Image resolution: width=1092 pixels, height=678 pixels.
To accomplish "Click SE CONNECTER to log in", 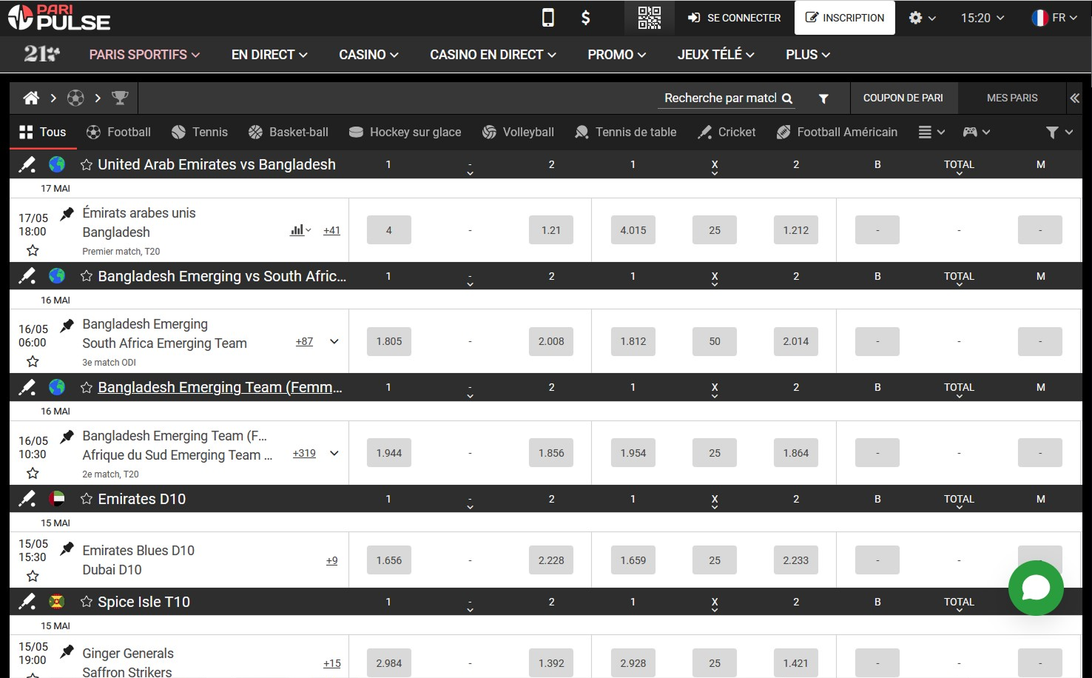I will tap(734, 18).
